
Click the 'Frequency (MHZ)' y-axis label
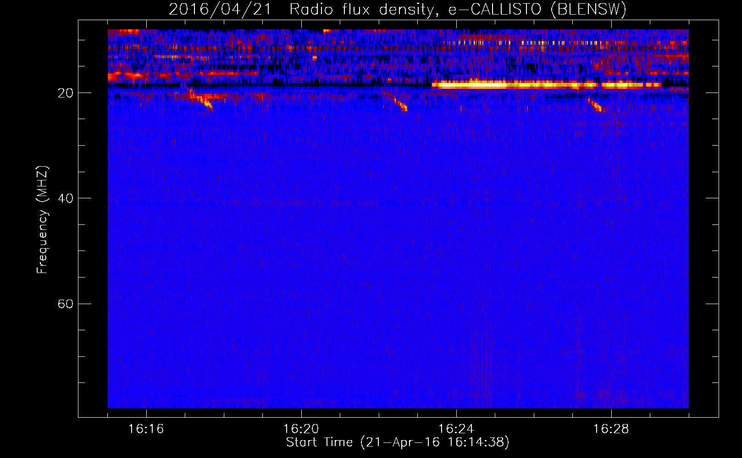coord(42,220)
